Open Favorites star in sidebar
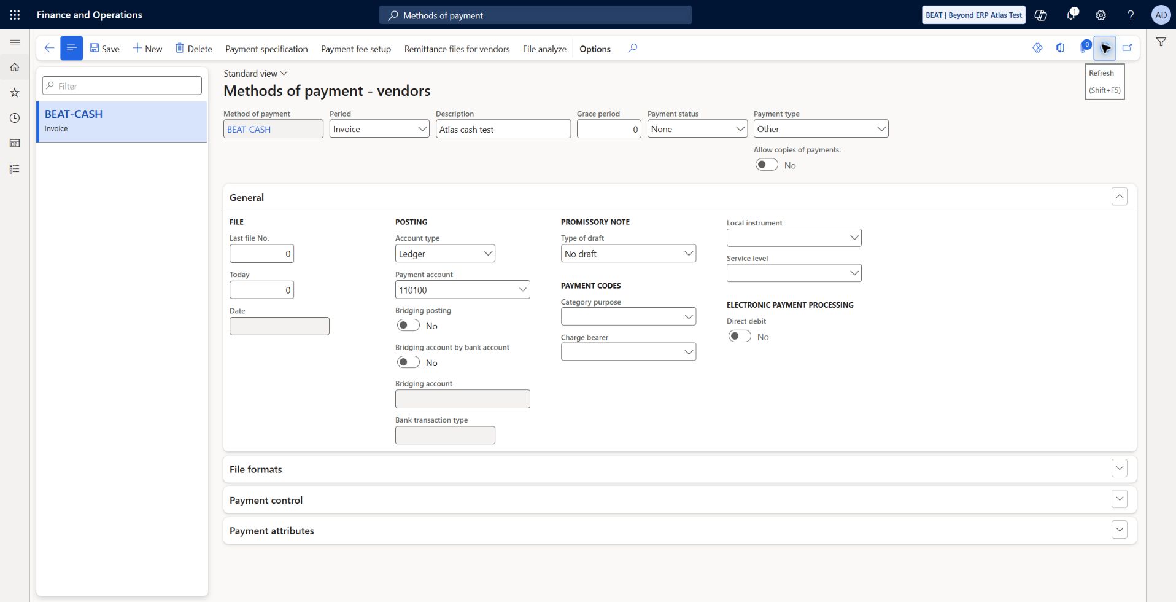 [15, 93]
